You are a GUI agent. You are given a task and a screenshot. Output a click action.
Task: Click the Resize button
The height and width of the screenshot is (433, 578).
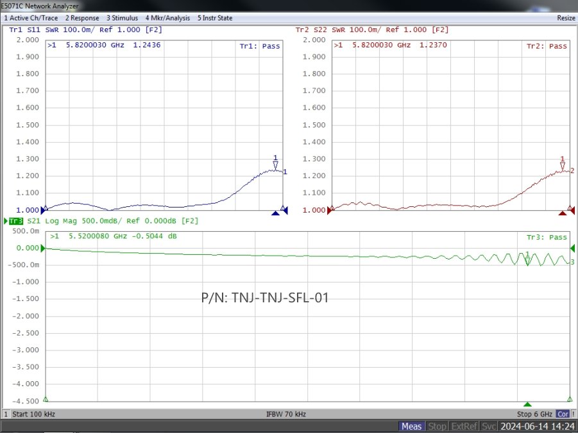566,18
